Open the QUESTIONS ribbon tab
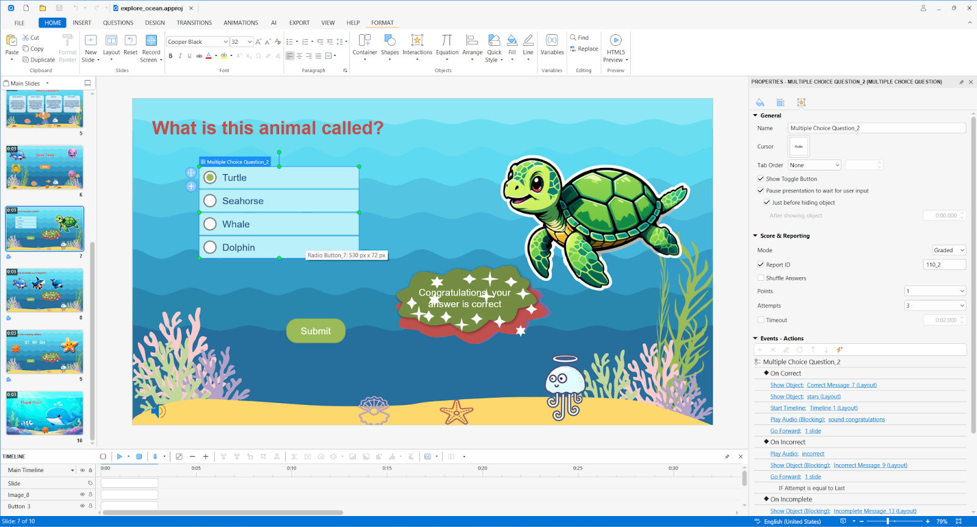Screen dimensions: 977x527 [x=118, y=23]
